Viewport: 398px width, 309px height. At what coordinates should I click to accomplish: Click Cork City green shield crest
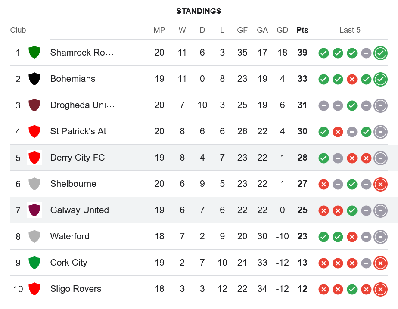[34, 263]
